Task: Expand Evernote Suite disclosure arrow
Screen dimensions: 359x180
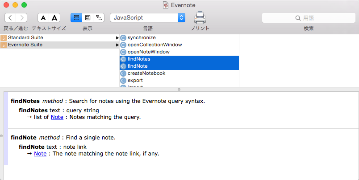Action: coord(117,45)
